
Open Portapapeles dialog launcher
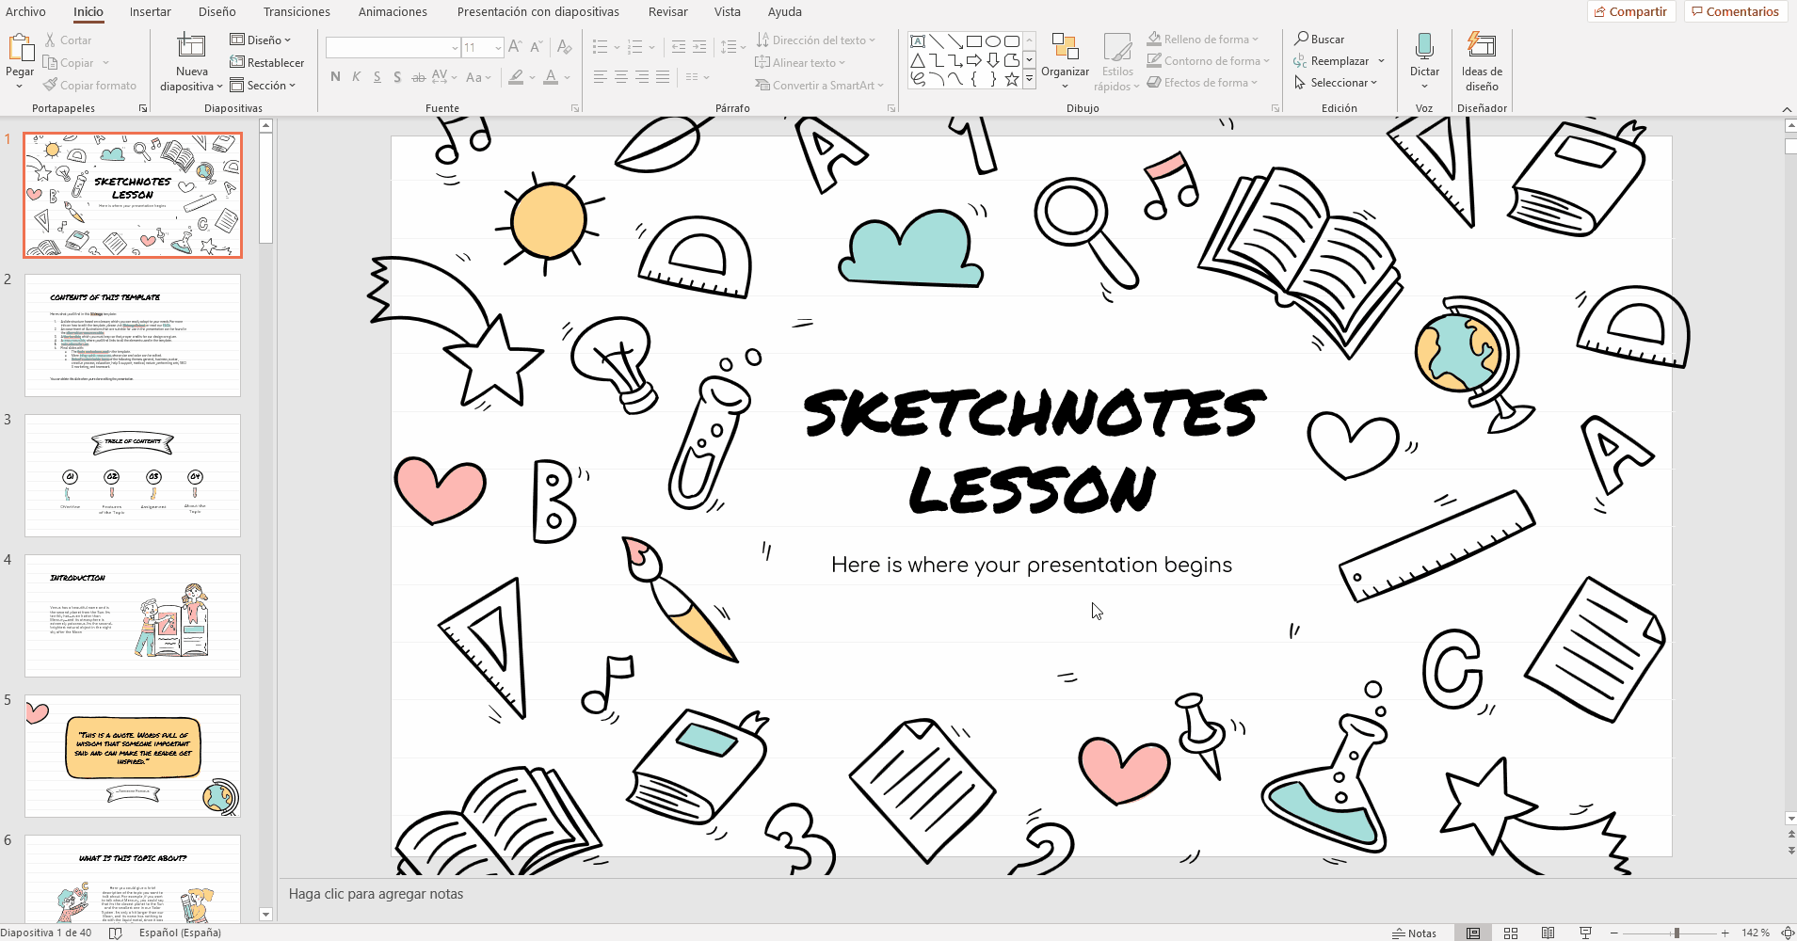pyautogui.click(x=143, y=109)
